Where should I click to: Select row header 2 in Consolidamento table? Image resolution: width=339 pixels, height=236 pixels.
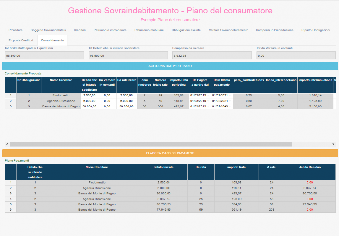coord(11,101)
